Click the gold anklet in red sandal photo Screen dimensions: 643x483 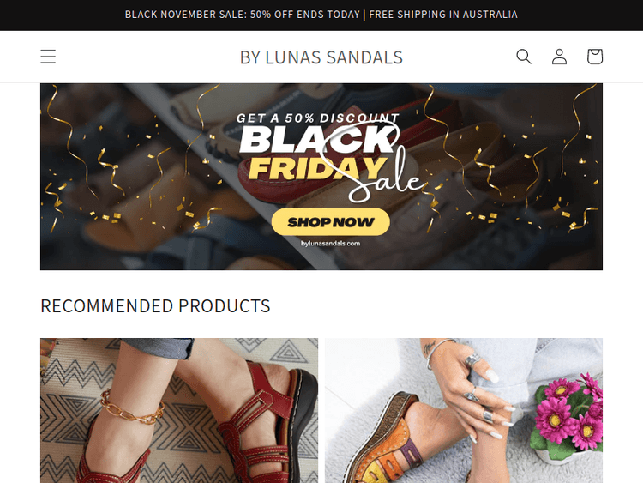tap(132, 408)
